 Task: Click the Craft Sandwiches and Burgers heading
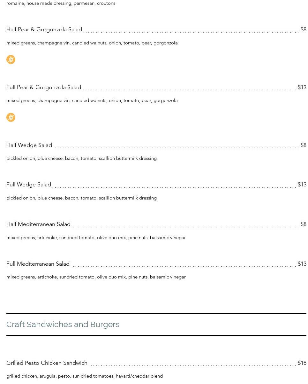63,324
